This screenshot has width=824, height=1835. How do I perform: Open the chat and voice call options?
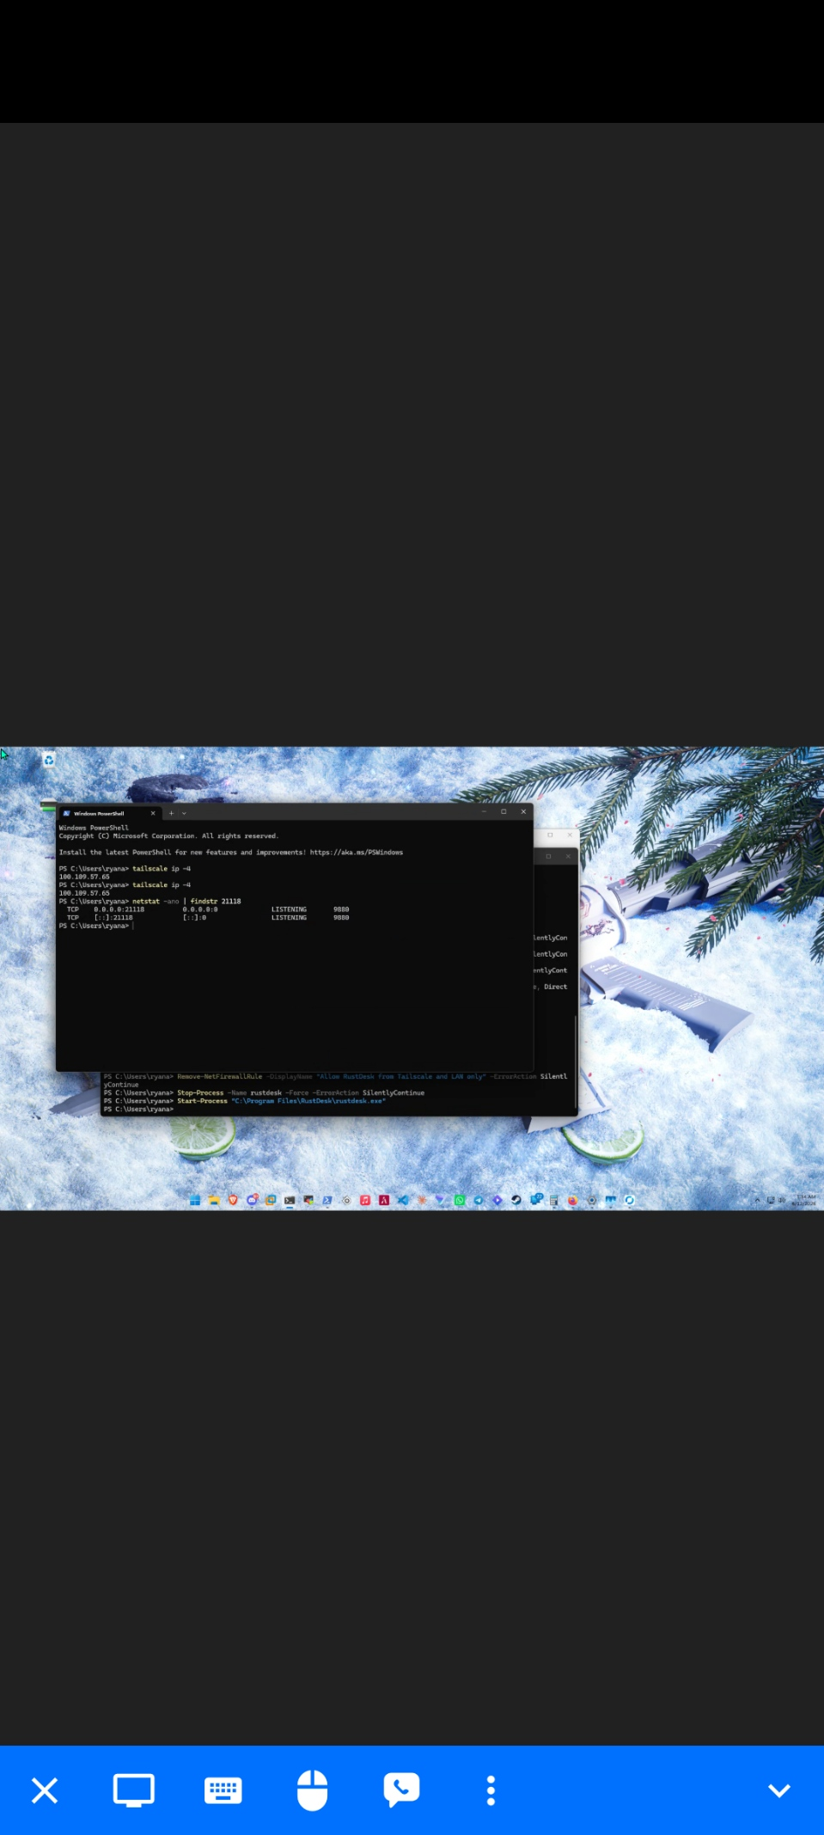point(401,1790)
